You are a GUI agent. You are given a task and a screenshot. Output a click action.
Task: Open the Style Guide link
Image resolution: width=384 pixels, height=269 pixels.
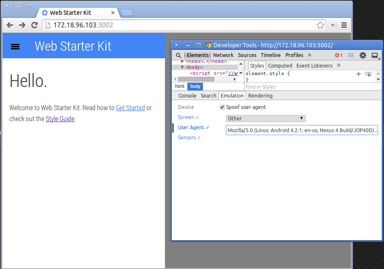pyautogui.click(x=60, y=119)
